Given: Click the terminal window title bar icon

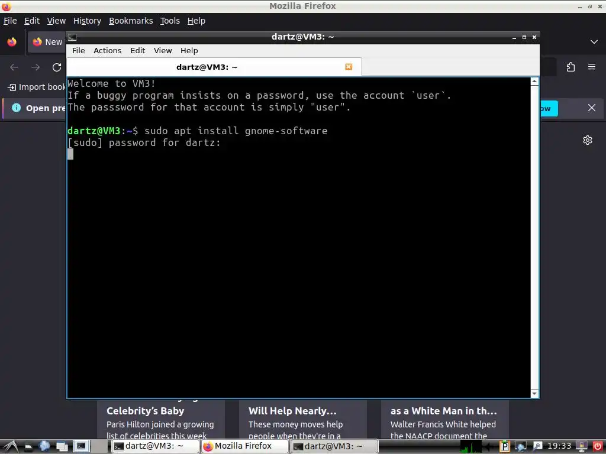Looking at the screenshot, I should [72, 37].
